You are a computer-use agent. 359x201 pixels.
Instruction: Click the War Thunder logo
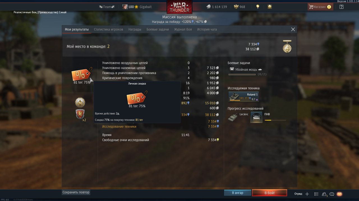[x=179, y=7]
